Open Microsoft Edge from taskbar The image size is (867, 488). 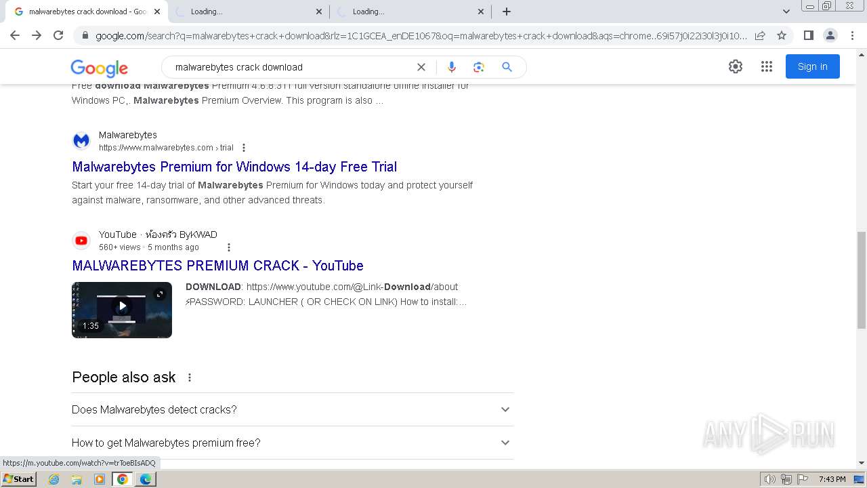coord(146,479)
